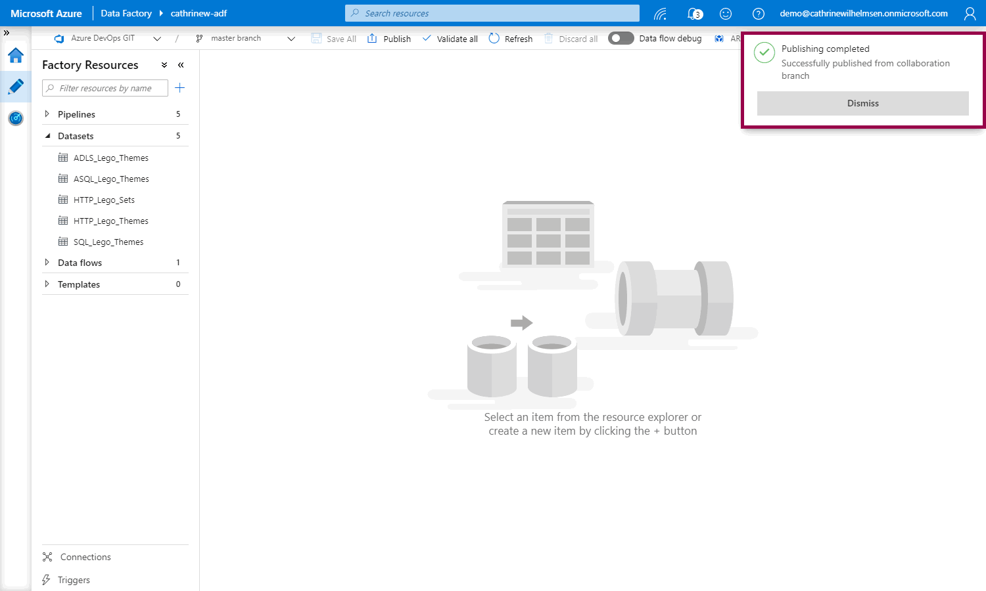Open the Monitor gauge icon
986x591 pixels.
tap(16, 118)
